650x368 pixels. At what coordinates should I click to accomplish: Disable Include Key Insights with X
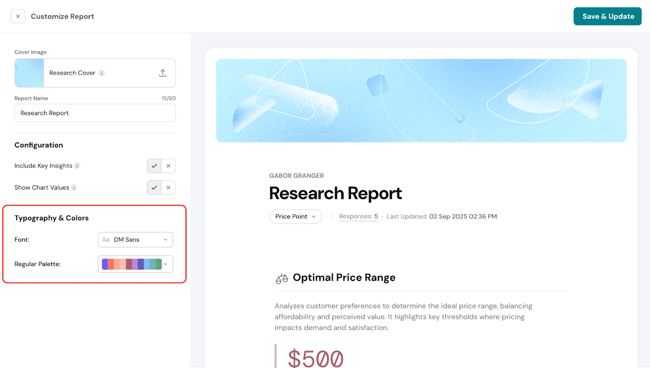click(x=168, y=166)
